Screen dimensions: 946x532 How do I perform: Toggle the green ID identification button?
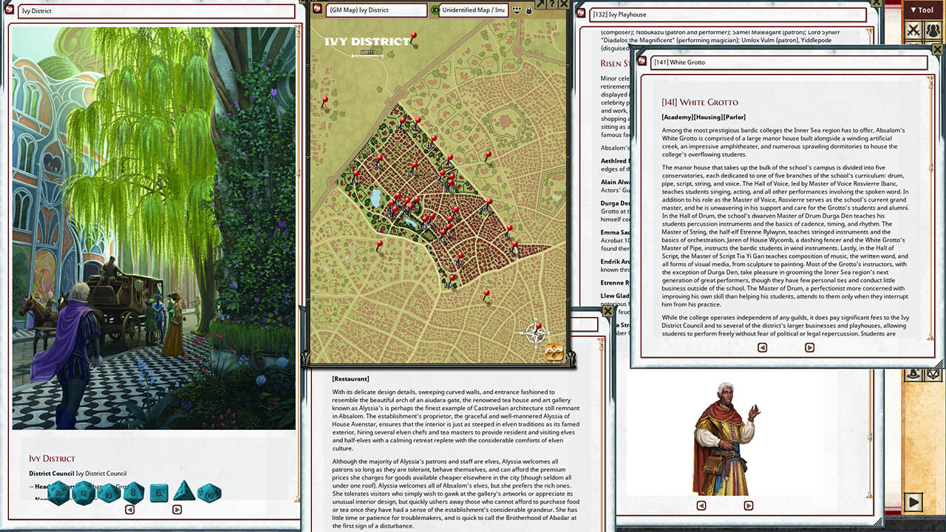(x=435, y=10)
